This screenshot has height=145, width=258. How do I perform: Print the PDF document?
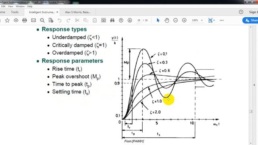click(x=25, y=21)
